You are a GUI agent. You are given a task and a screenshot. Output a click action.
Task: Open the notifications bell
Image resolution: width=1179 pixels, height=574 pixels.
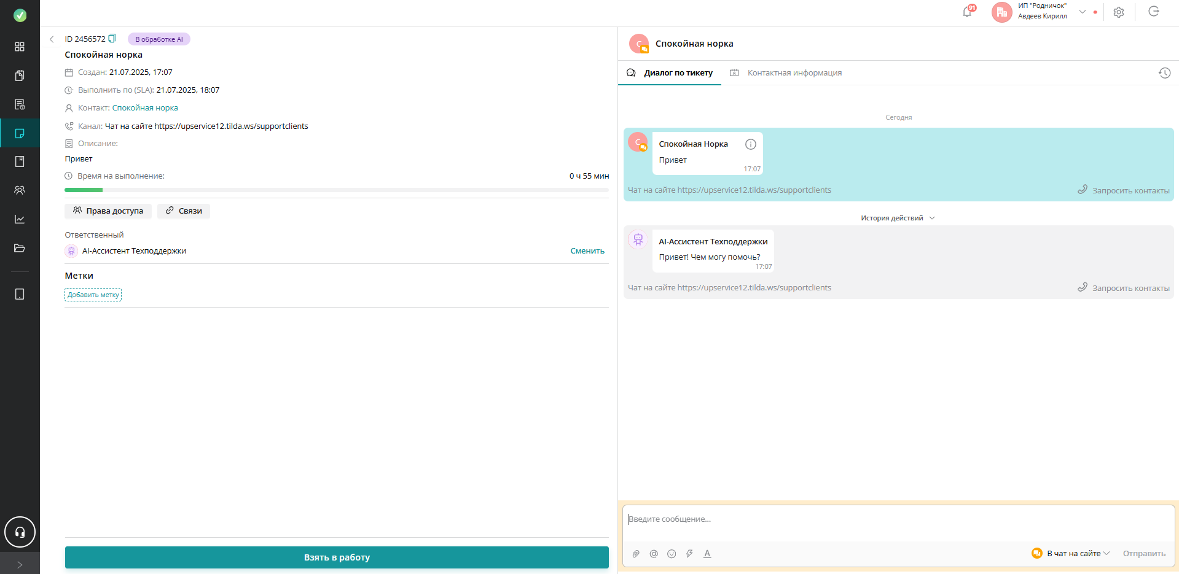[967, 12]
